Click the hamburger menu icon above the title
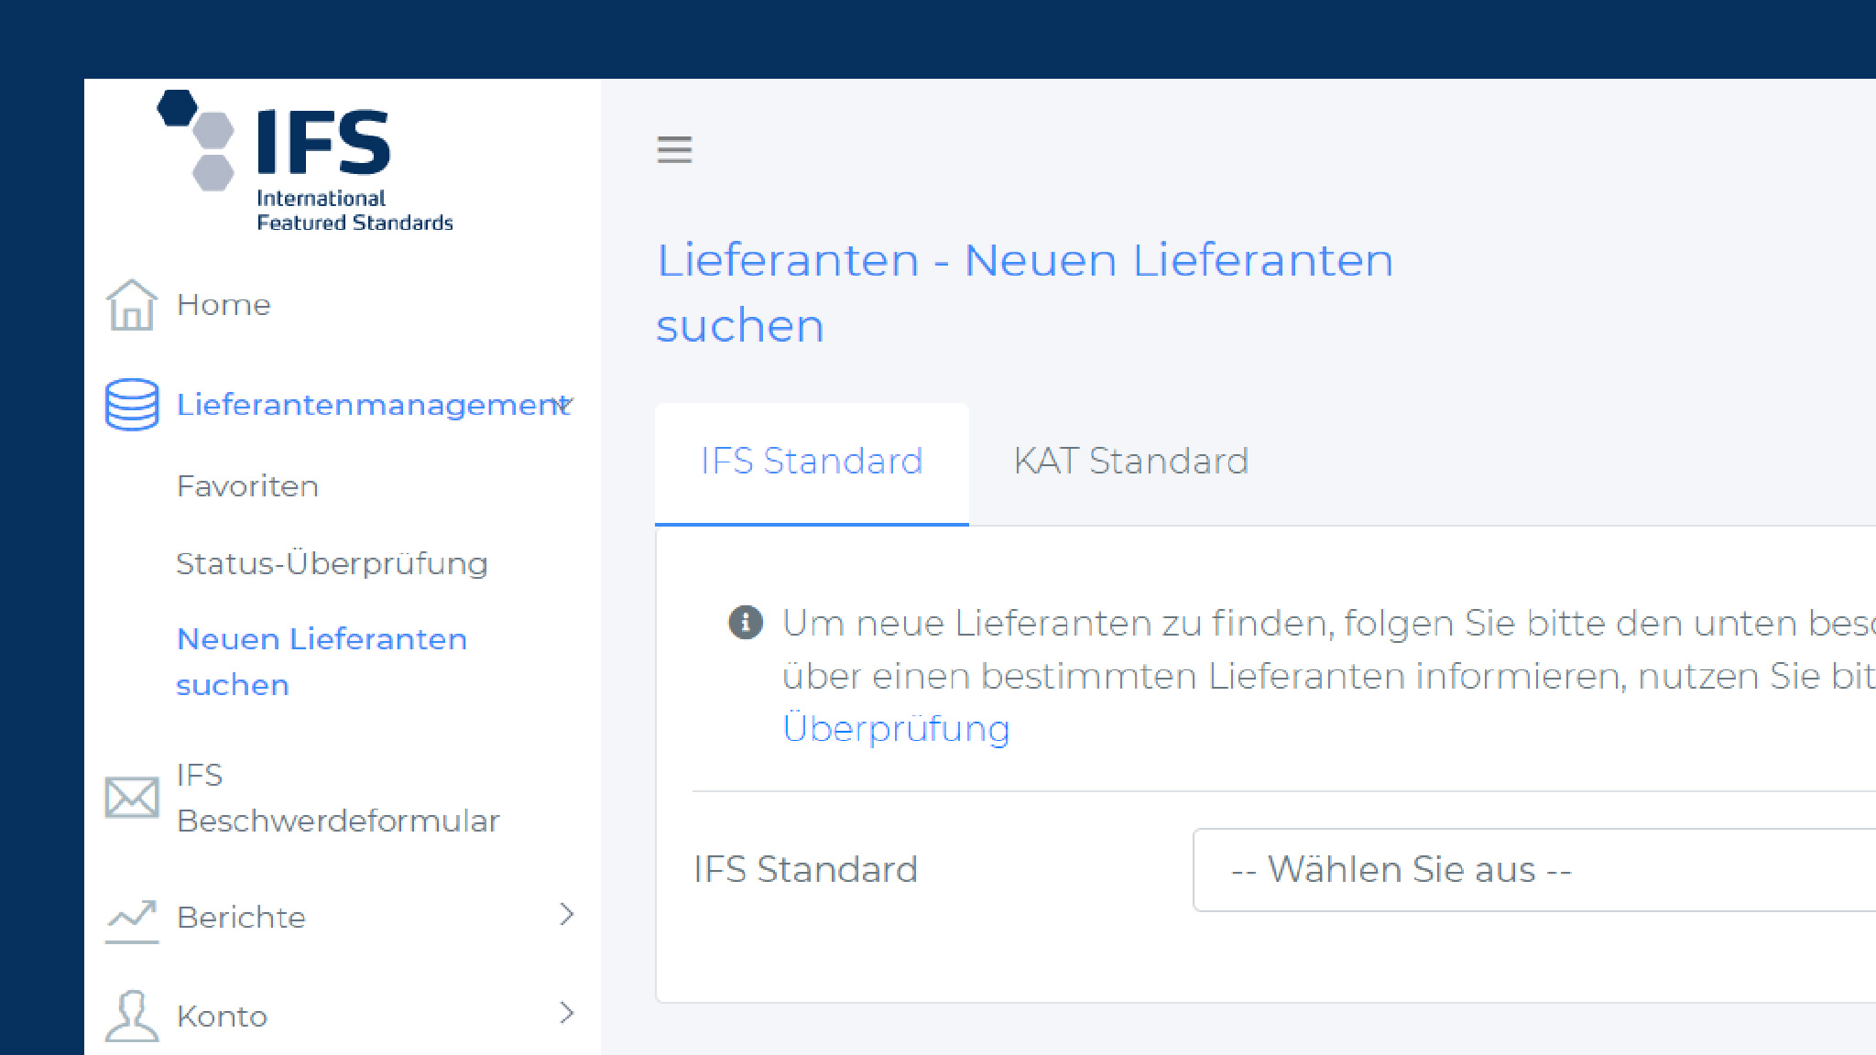This screenshot has height=1055, width=1876. click(675, 150)
